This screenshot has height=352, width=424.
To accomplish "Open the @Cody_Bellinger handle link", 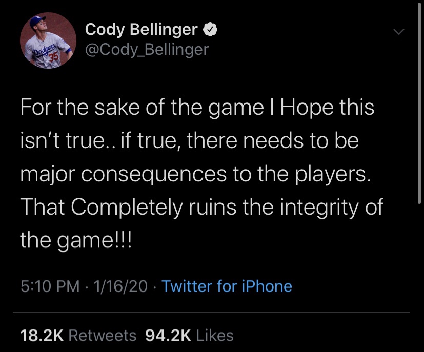I will [x=147, y=50].
